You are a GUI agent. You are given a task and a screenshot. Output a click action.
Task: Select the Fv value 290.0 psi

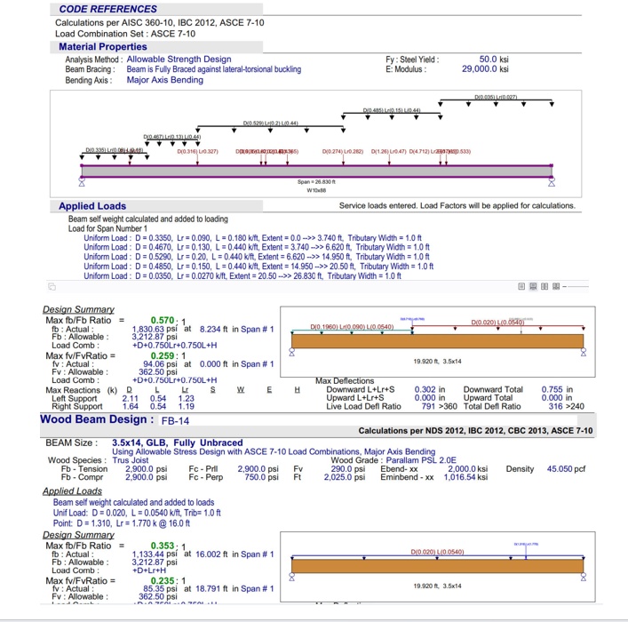(347, 468)
